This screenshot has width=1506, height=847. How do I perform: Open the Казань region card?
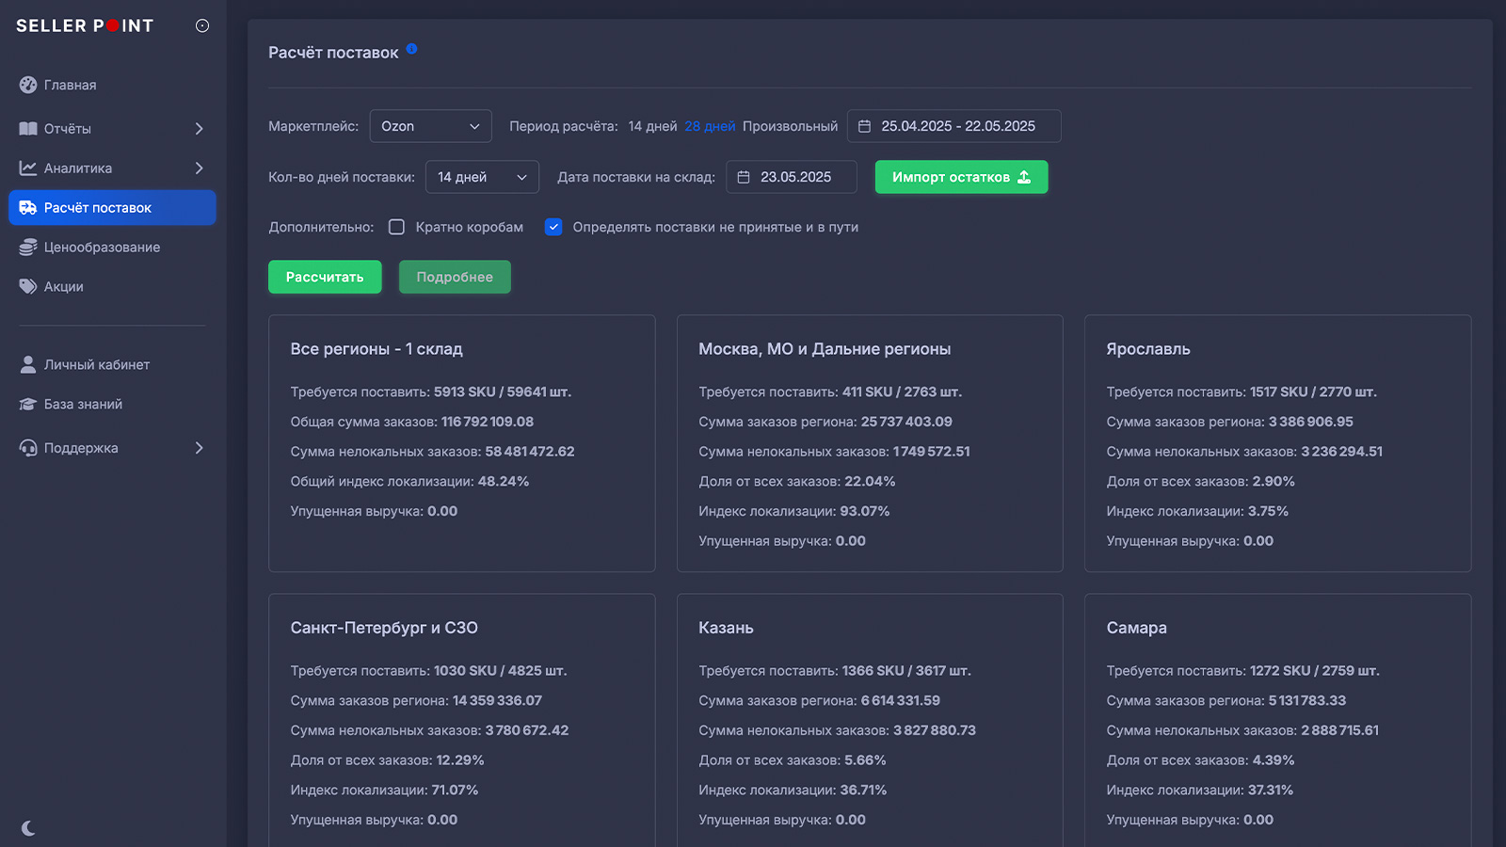[x=870, y=721]
